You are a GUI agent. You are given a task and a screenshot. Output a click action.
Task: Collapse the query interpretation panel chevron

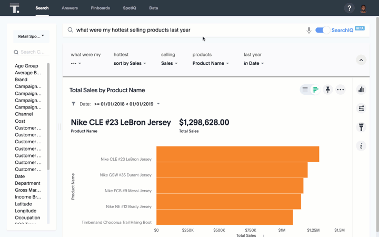361,60
